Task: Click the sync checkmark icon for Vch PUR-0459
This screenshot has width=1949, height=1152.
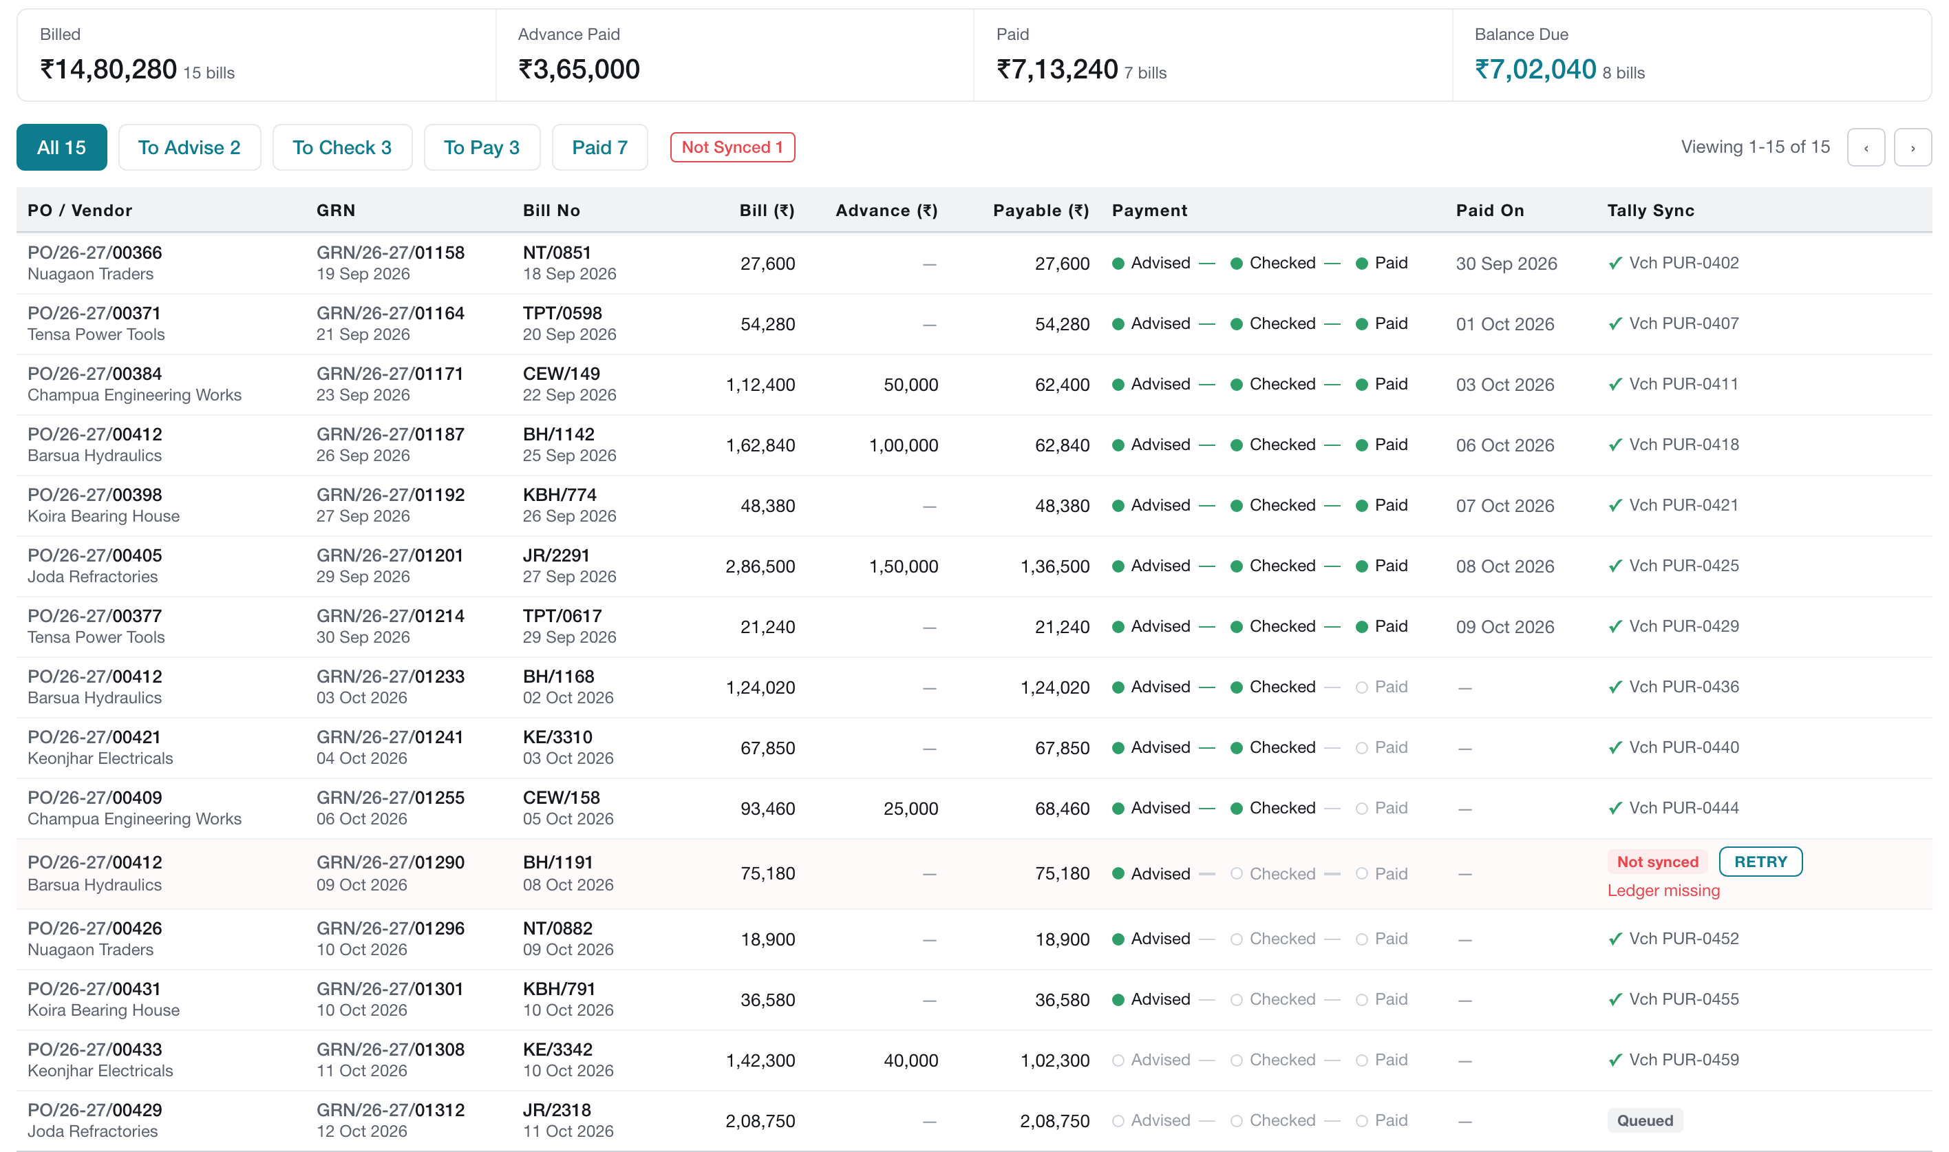Action: coord(1615,1060)
